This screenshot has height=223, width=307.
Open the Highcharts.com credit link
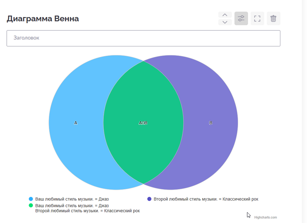(x=265, y=217)
